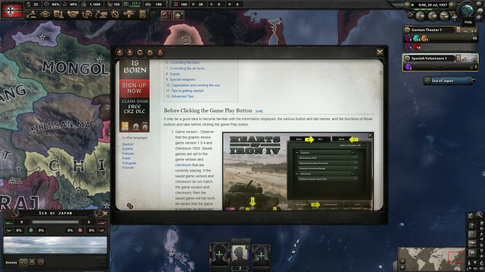Increase game speed with plus button

(x=452, y=5)
